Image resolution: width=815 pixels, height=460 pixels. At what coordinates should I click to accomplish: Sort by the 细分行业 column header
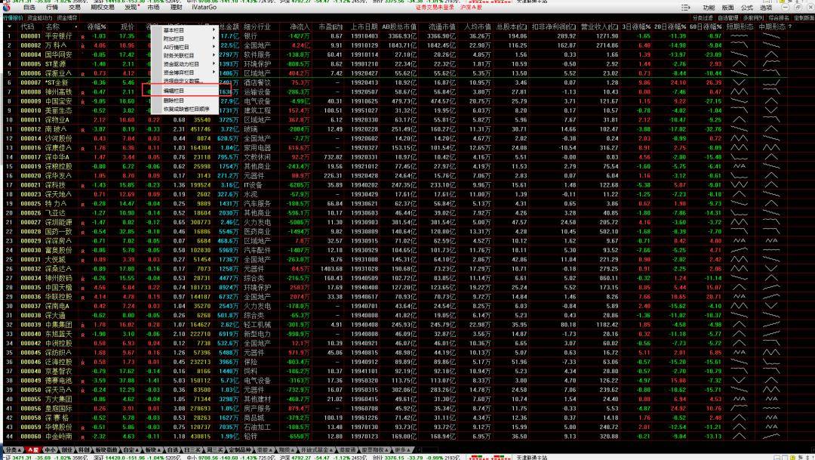[x=257, y=26]
